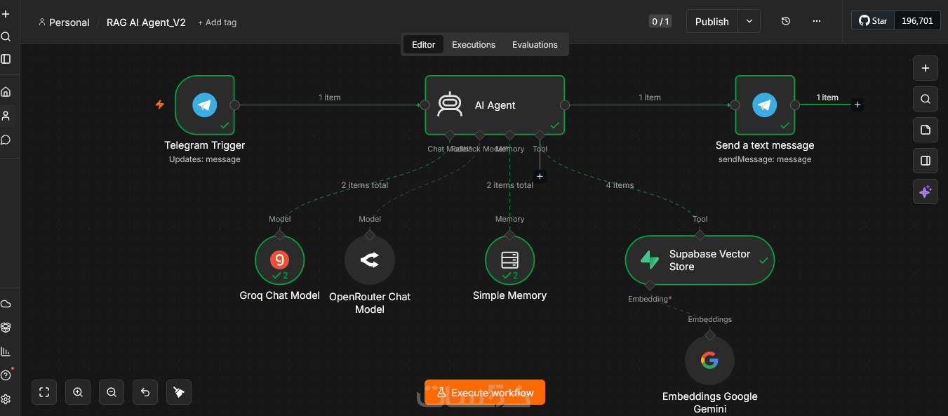Screen dimensions: 948x416
Task: Add a node with the right panel plus button
Action: tap(926, 68)
